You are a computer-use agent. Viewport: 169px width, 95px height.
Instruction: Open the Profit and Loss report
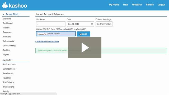[x=9, y=64]
